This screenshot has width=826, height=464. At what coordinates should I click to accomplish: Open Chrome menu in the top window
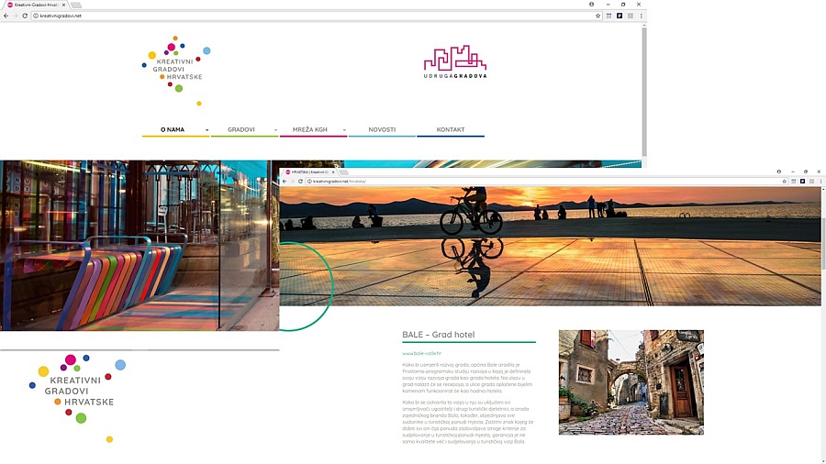(642, 16)
